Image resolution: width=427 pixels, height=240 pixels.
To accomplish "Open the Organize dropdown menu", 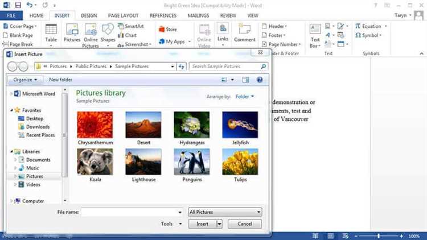I will [x=26, y=80].
